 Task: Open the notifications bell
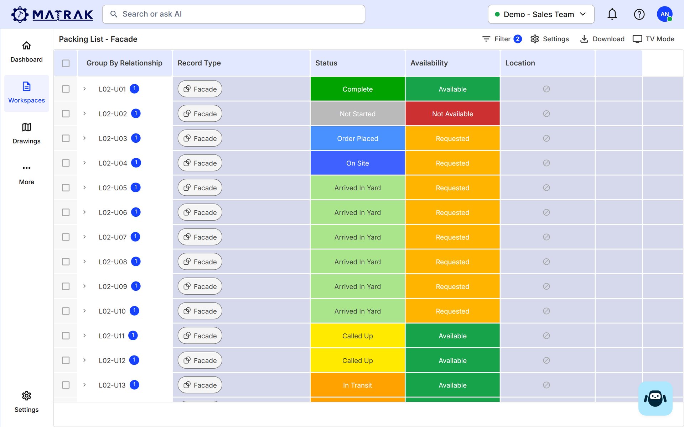click(612, 14)
